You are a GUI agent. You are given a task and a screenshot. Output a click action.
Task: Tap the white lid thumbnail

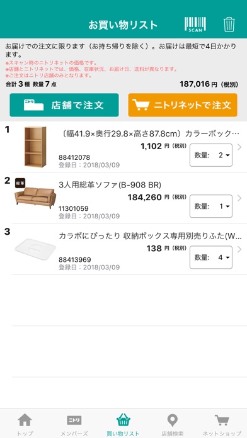[35, 249]
